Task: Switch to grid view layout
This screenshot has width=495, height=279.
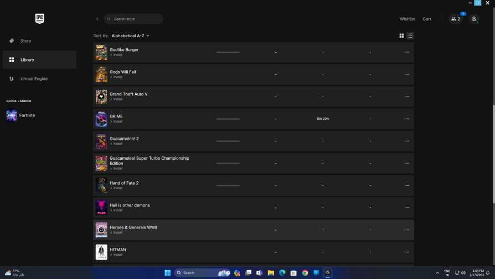Action: click(x=401, y=35)
